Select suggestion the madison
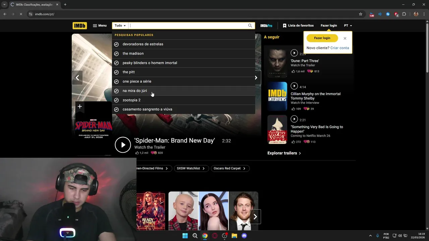 (x=183, y=54)
